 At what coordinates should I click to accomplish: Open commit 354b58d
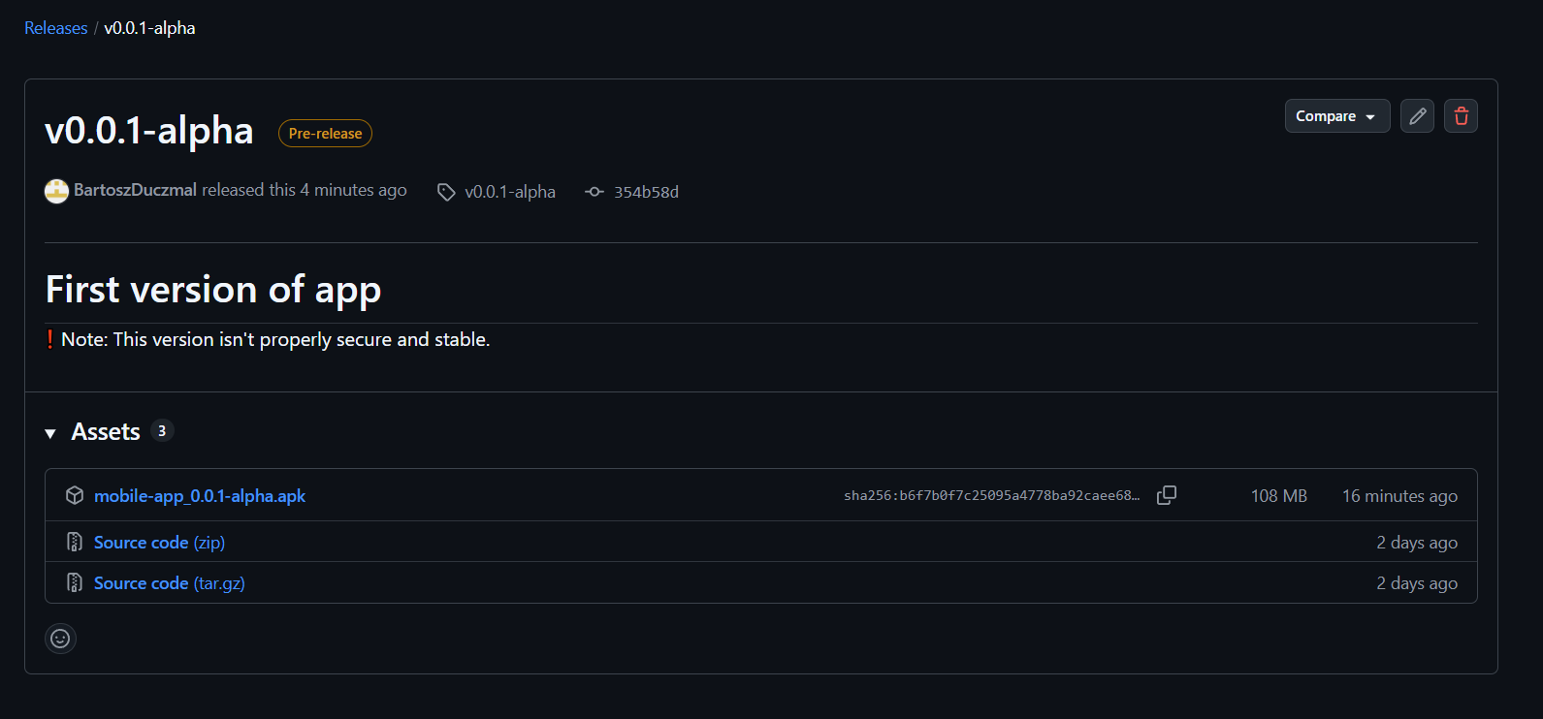coord(646,192)
